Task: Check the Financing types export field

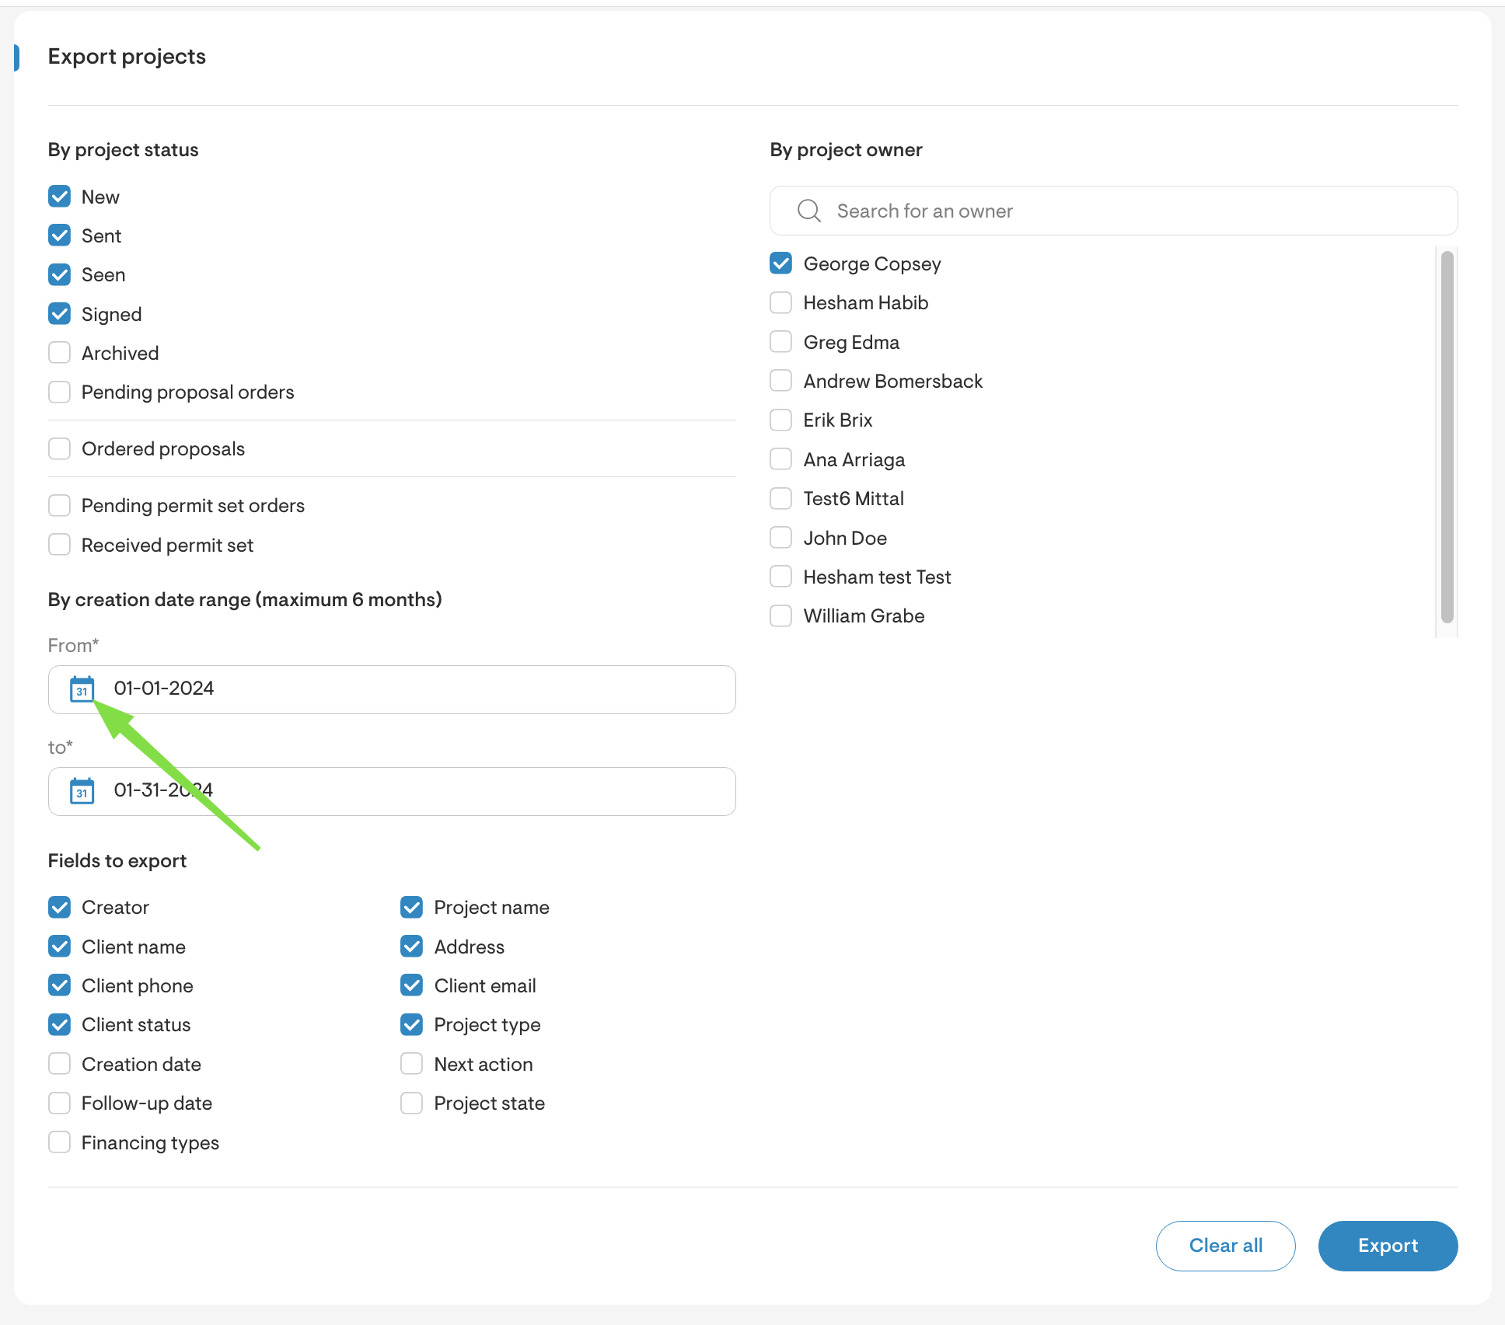Action: 60,1142
